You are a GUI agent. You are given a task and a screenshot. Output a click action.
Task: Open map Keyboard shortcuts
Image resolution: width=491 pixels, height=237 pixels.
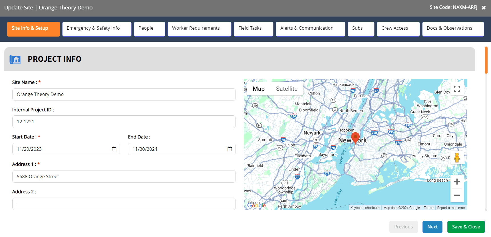[365, 208]
